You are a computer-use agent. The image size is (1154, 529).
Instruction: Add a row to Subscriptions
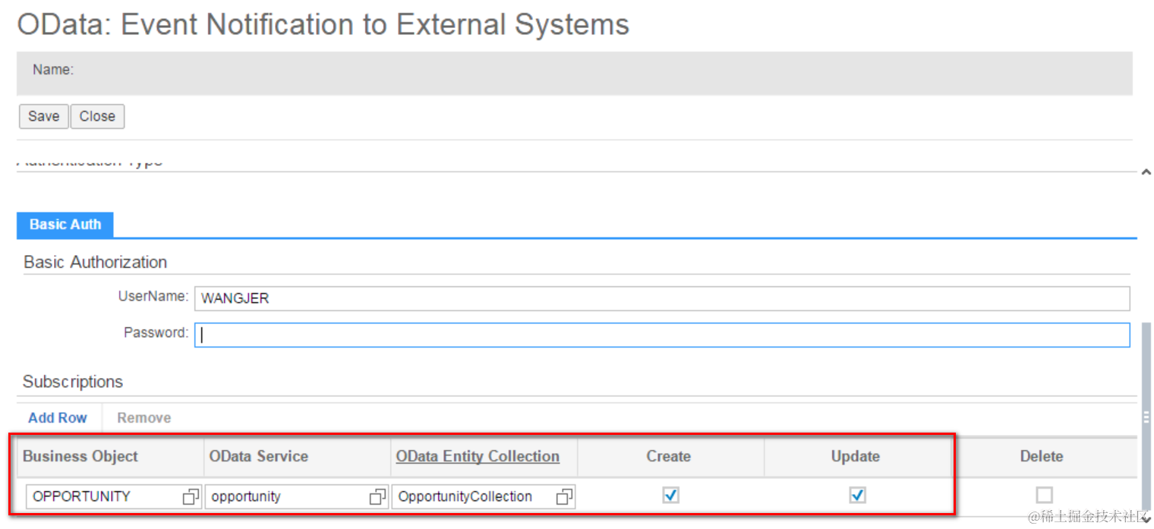pos(58,417)
